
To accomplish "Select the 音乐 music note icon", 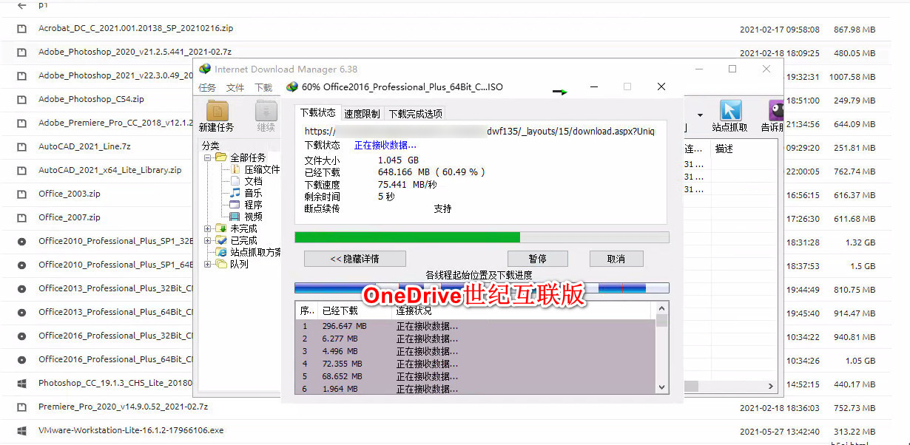I will 235,193.
